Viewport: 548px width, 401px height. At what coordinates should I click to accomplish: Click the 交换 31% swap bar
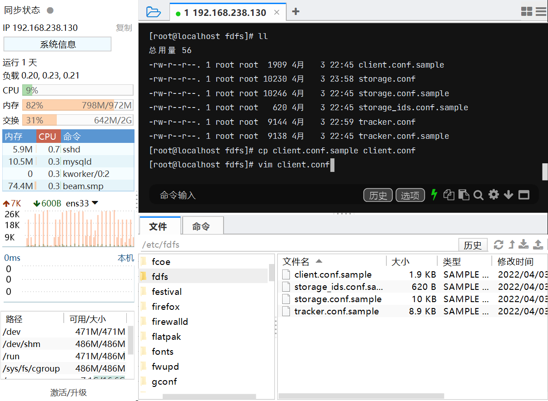click(x=78, y=120)
